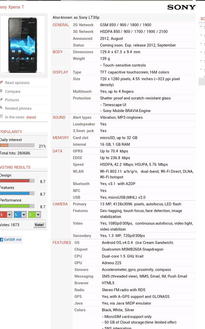The height and width of the screenshot is (329, 205).
Task: Click the 3G Network label
Action: 83,32
